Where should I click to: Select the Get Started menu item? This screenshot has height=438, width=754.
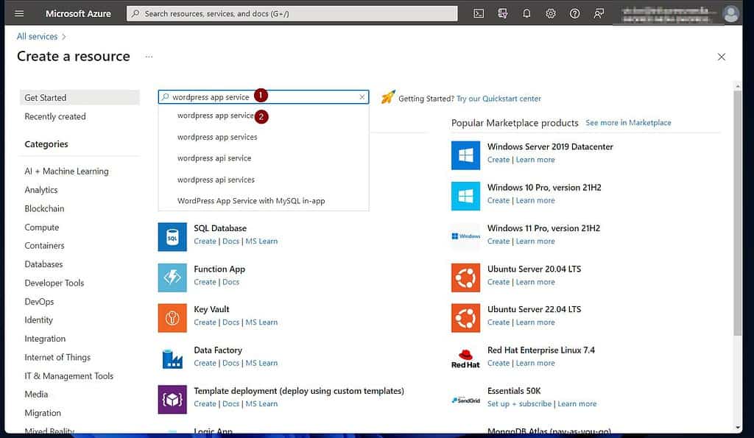click(80, 98)
